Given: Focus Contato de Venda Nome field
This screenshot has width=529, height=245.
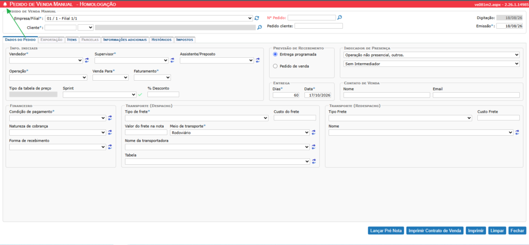Looking at the screenshot, I should coord(386,95).
